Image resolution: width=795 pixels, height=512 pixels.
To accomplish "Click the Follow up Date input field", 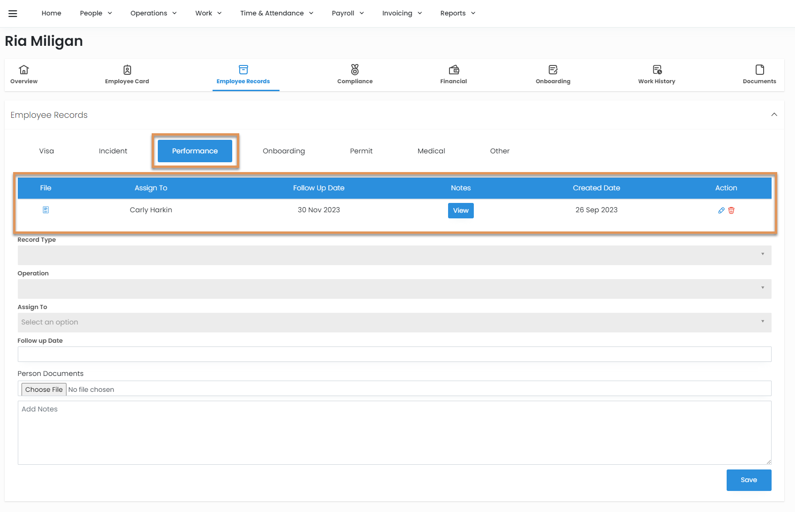I will 394,354.
